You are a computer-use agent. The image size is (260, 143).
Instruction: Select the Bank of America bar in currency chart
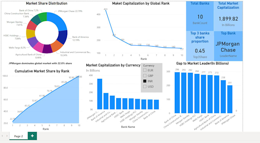pos(106,101)
